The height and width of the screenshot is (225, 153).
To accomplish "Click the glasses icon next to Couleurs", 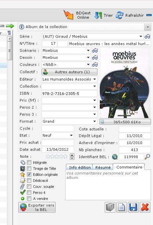I will 95,65.
